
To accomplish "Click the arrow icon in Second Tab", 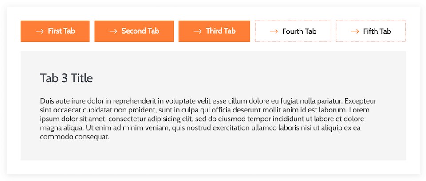I will pyautogui.click(x=113, y=31).
